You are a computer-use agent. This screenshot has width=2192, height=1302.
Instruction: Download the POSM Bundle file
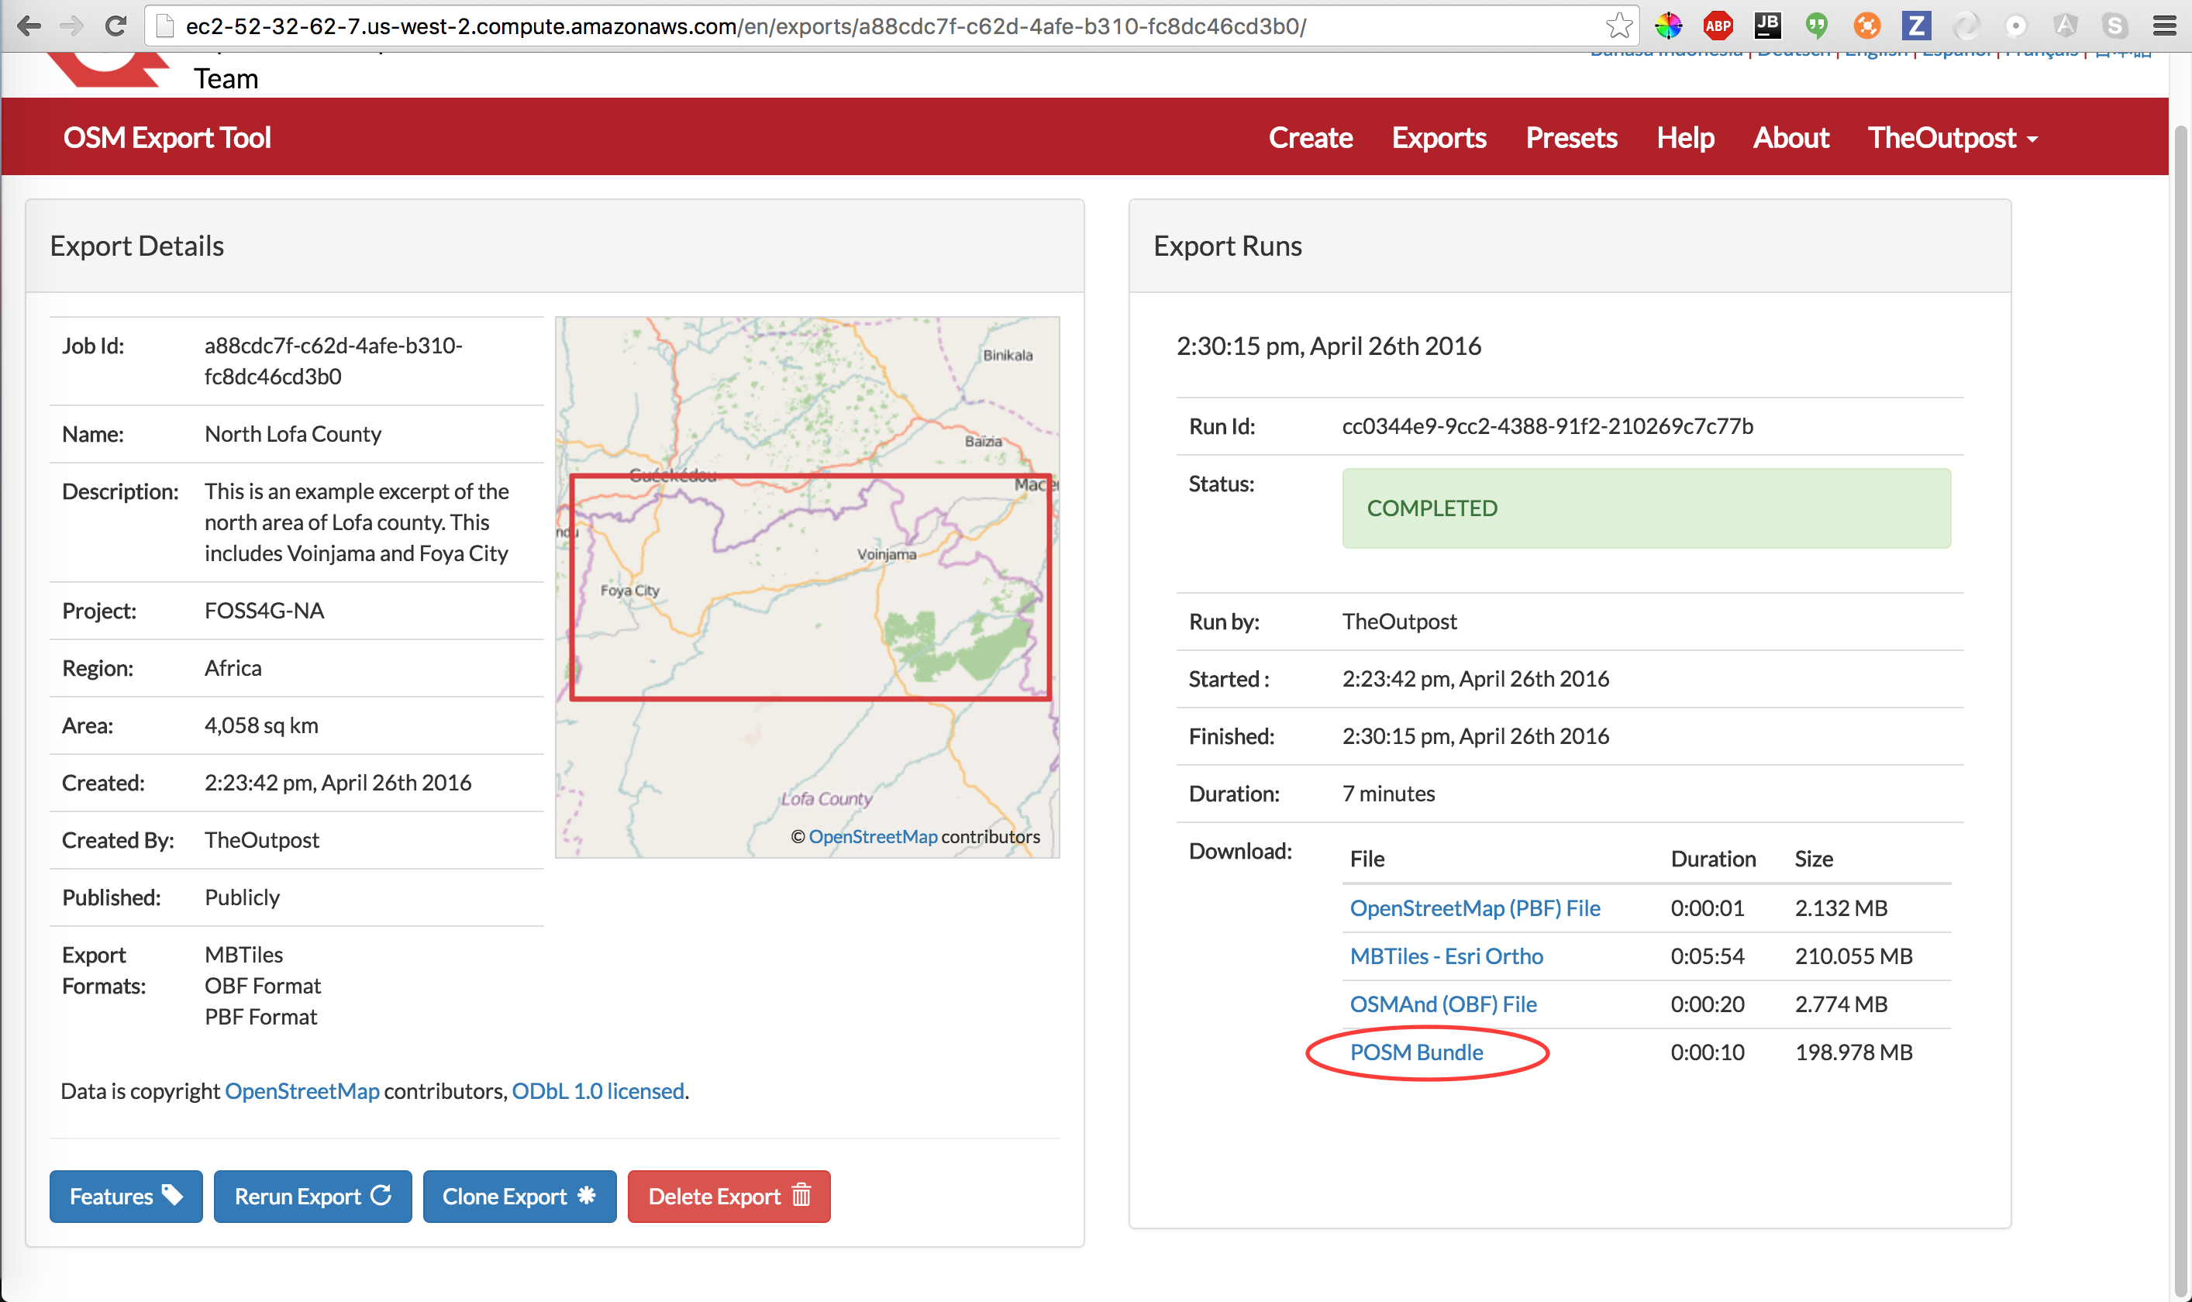[1415, 1051]
